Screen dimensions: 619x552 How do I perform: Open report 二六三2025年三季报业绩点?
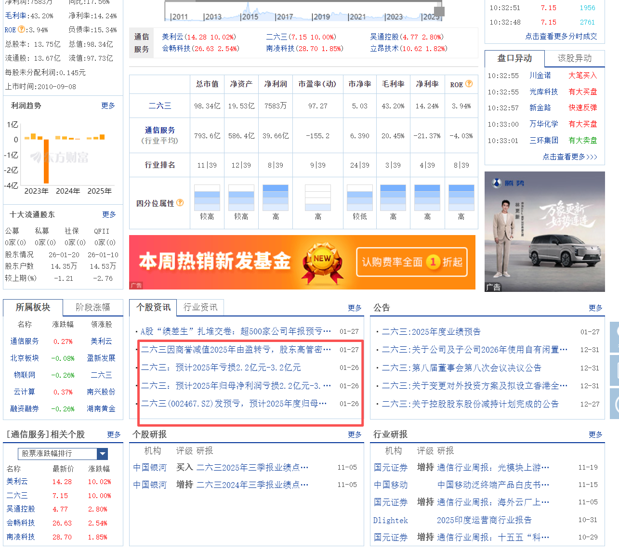252,468
